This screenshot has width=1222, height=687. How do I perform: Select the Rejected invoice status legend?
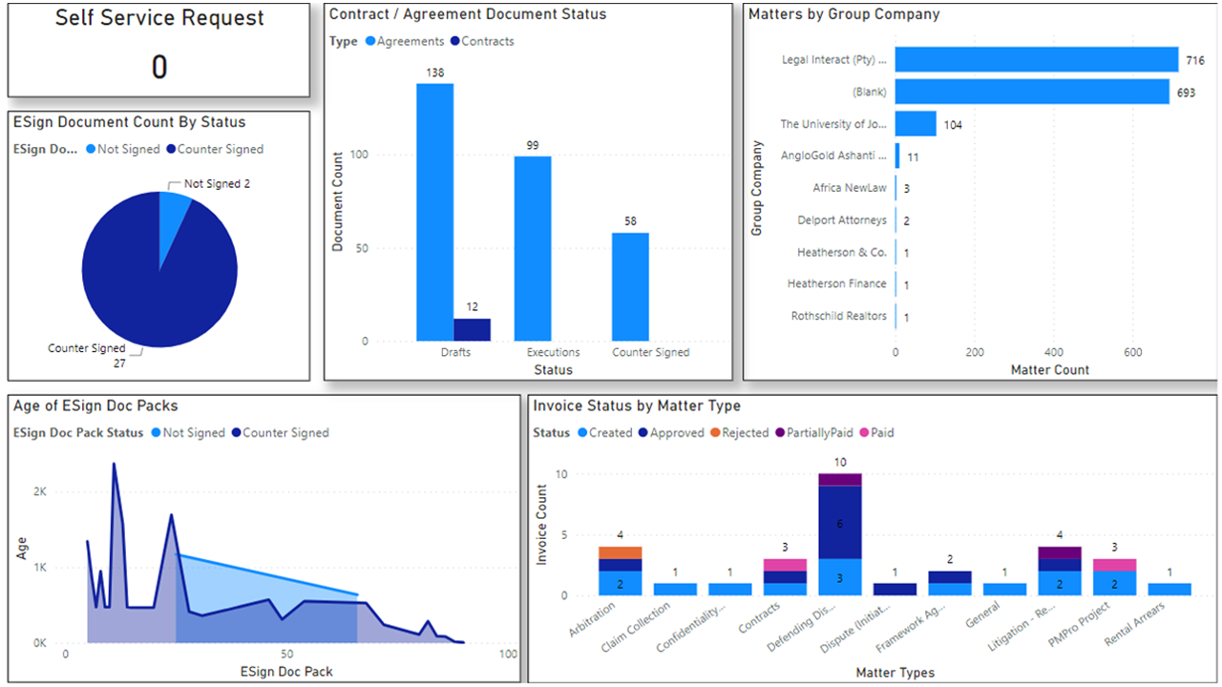tap(738, 432)
